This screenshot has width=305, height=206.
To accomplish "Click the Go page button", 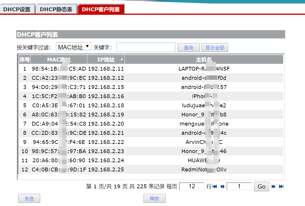I will coord(262,186).
